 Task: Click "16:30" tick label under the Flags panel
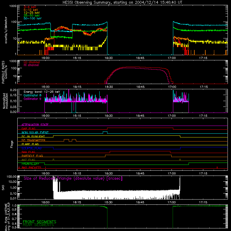coord(109,174)
